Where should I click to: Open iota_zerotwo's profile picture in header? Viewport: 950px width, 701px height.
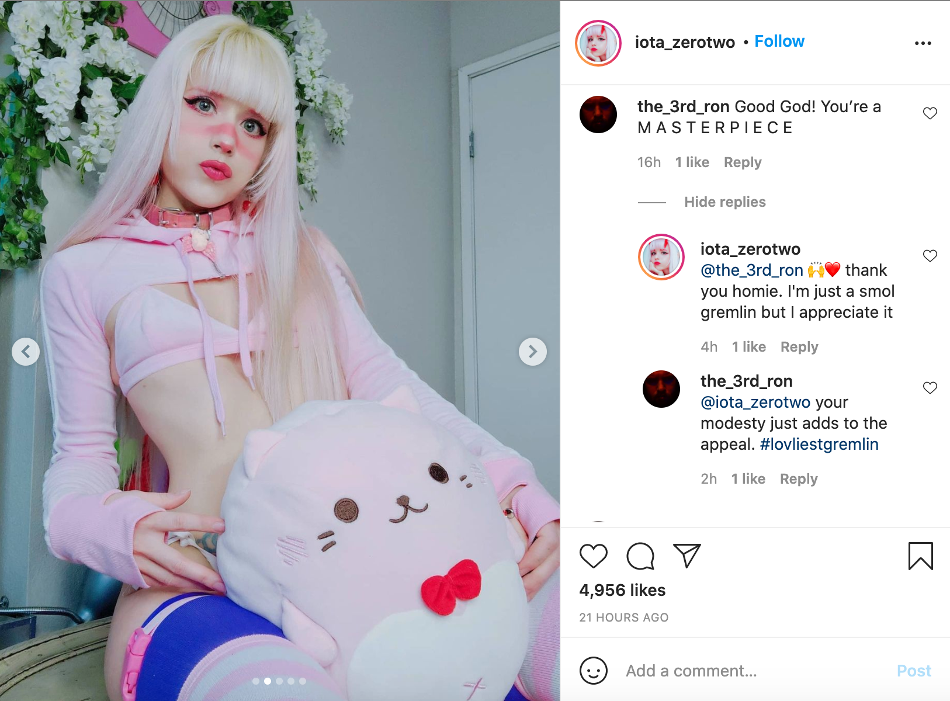pos(598,43)
